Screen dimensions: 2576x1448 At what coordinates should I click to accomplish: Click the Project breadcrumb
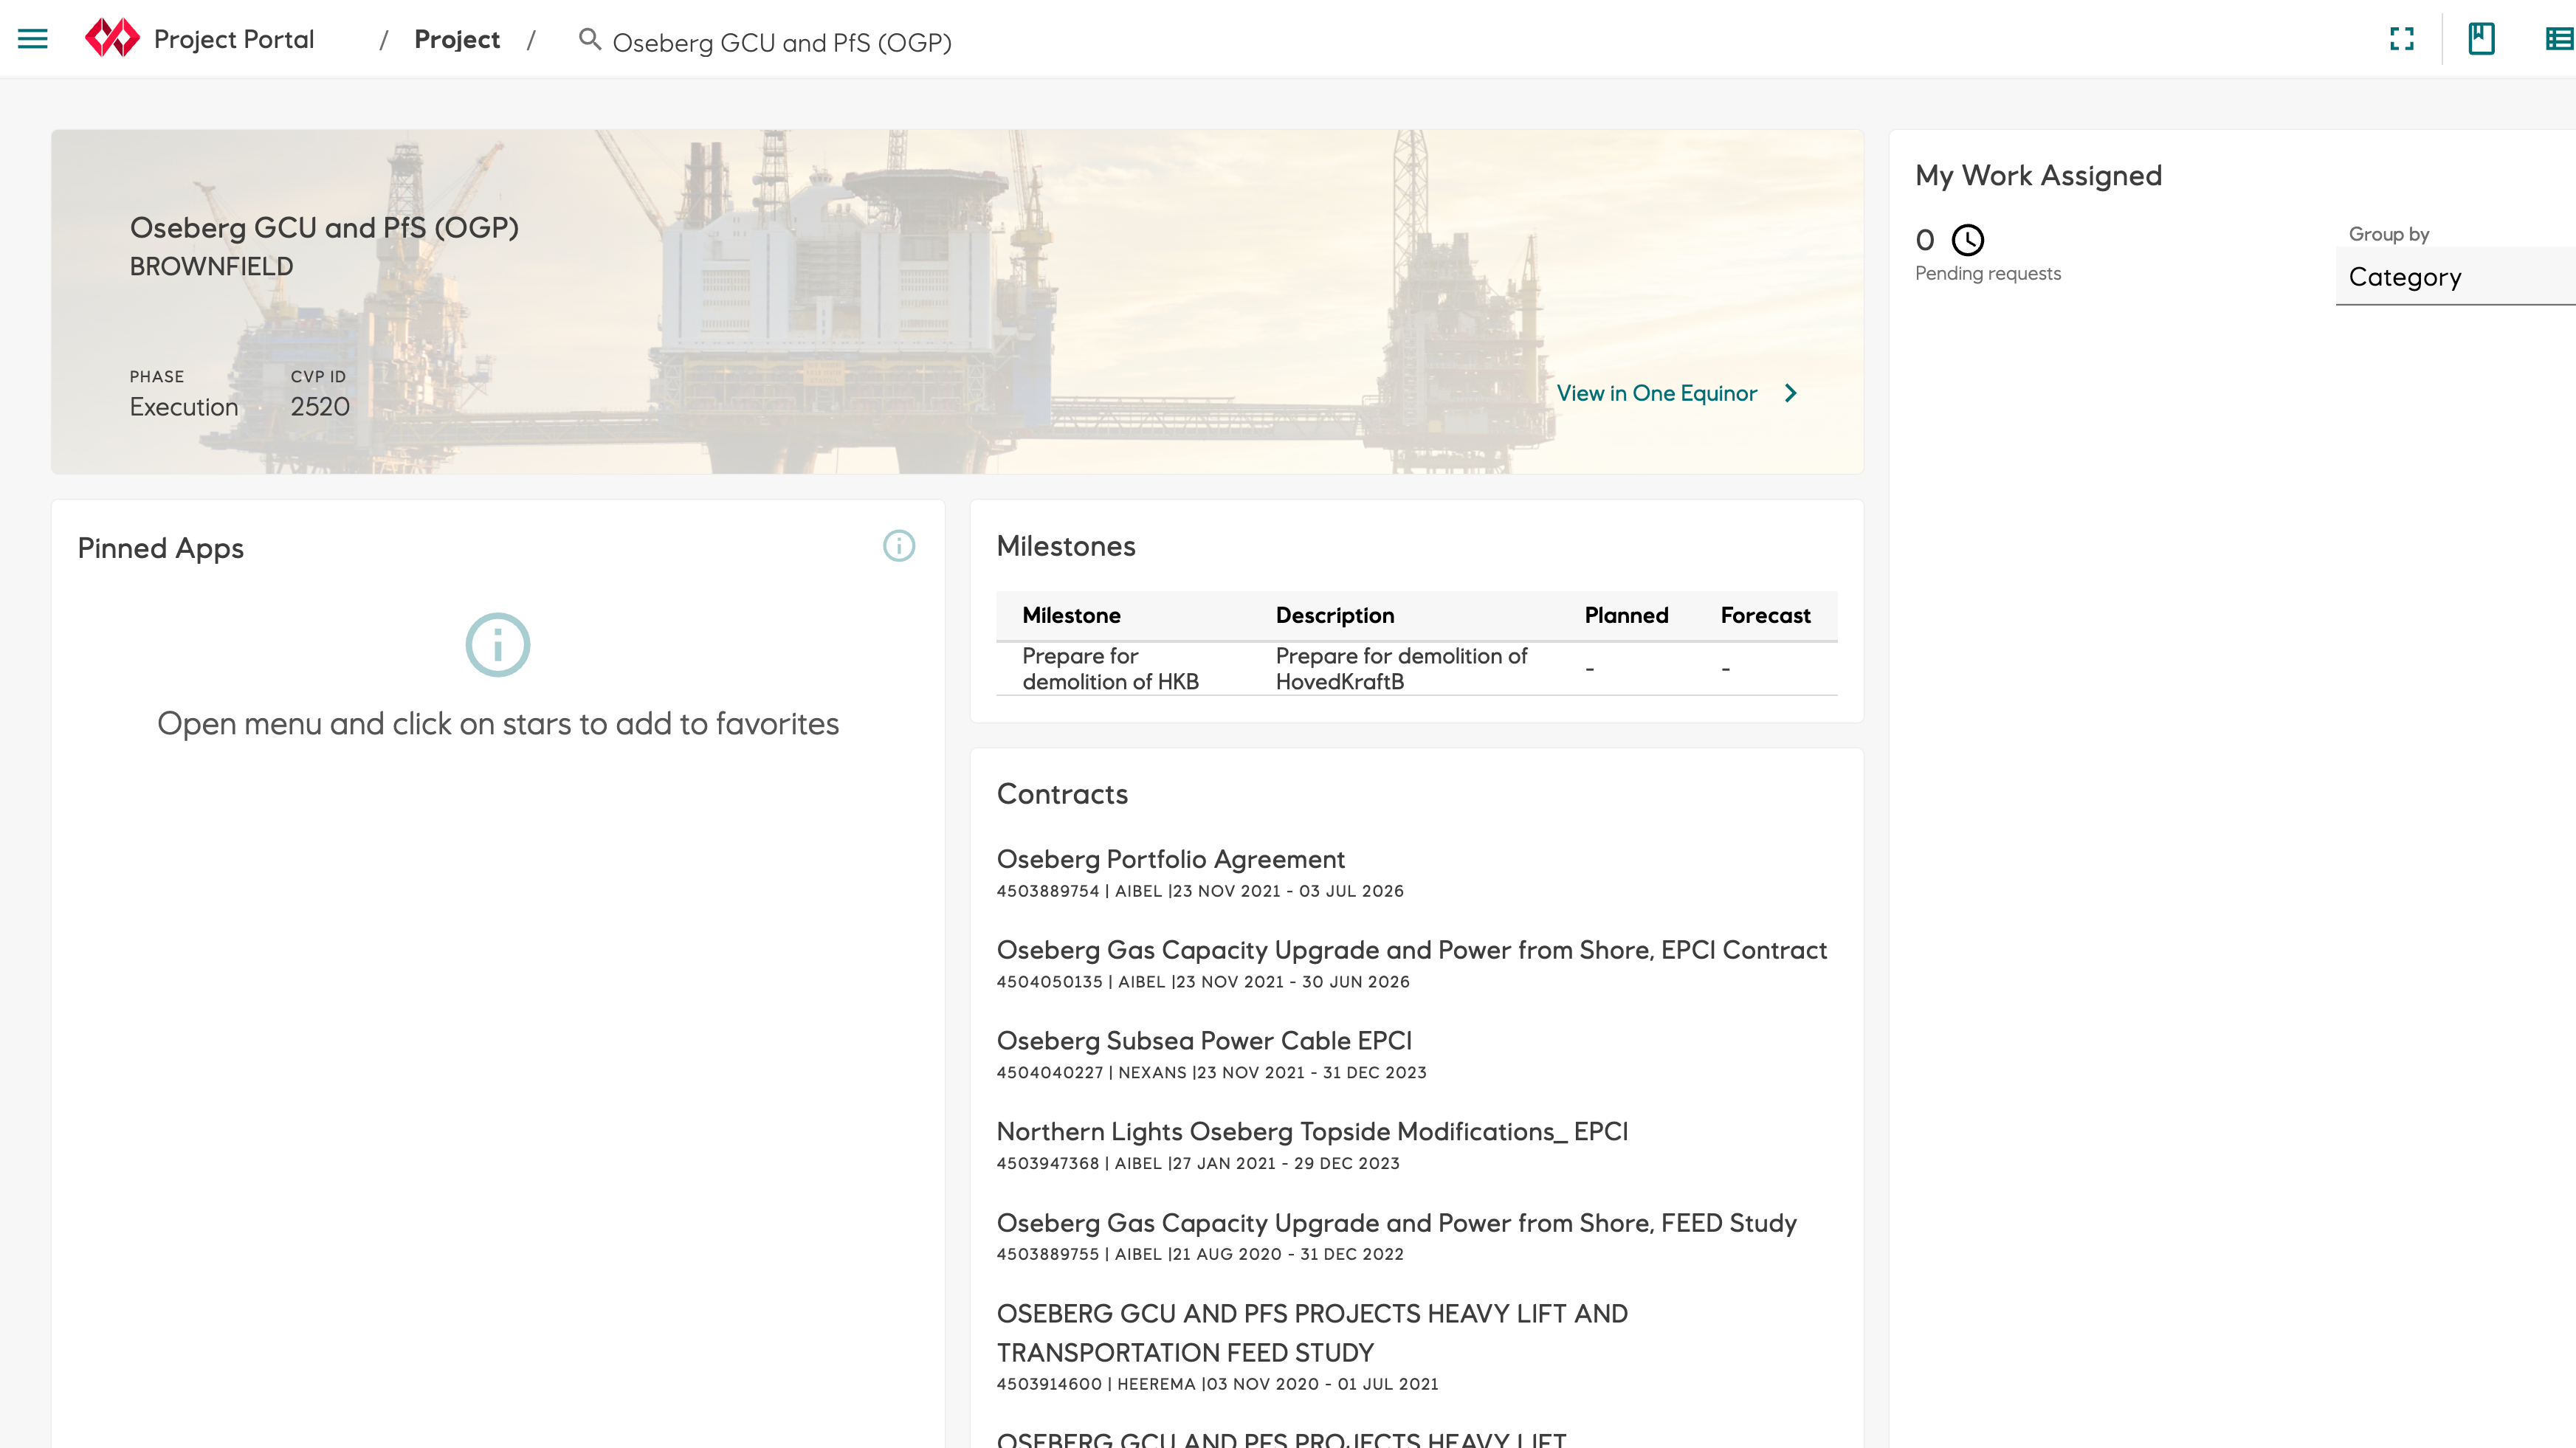(x=457, y=39)
